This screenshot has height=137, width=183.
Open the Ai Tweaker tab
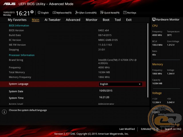click(53, 20)
